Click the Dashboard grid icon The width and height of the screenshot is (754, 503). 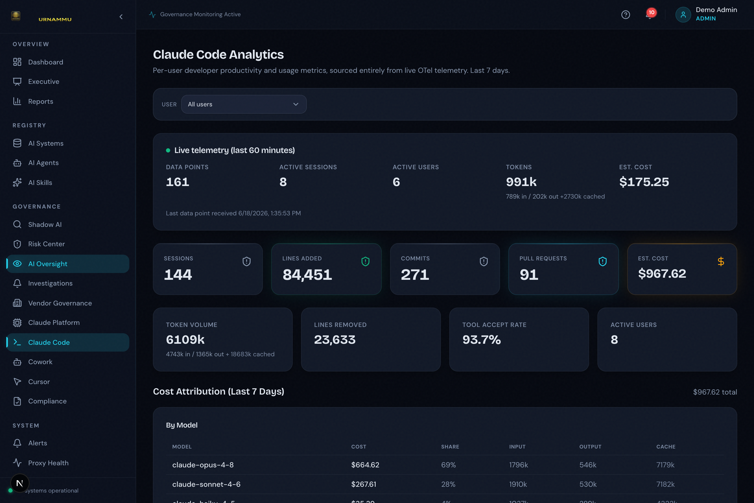[17, 62]
